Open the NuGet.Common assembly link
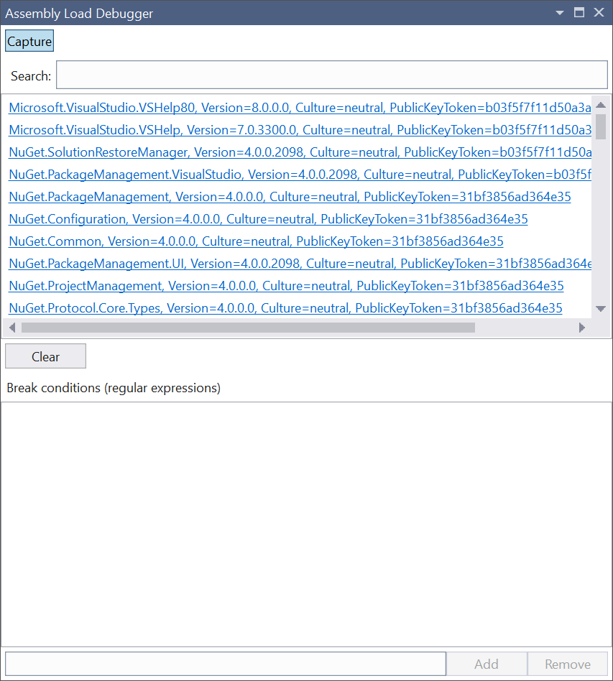 (x=256, y=241)
